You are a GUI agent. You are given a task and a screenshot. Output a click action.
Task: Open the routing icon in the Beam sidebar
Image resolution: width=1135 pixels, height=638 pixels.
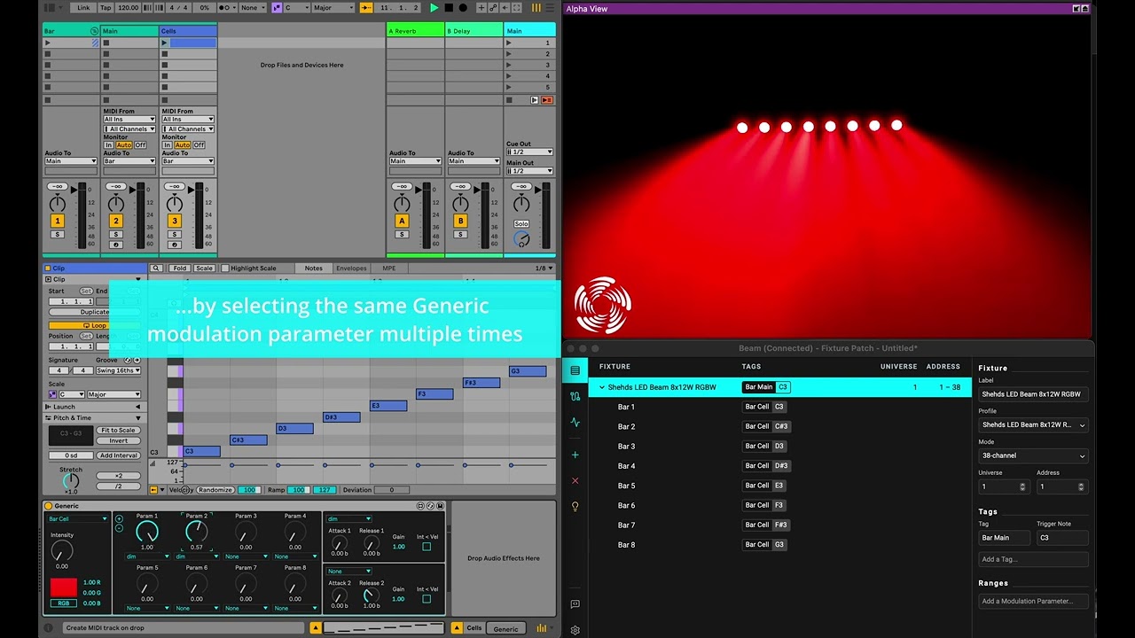(x=575, y=396)
